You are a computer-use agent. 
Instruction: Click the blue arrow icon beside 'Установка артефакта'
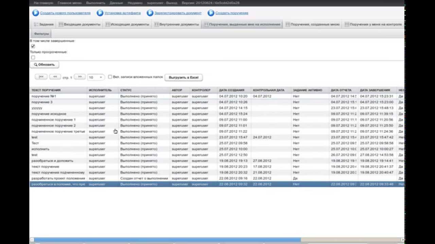click(100, 13)
